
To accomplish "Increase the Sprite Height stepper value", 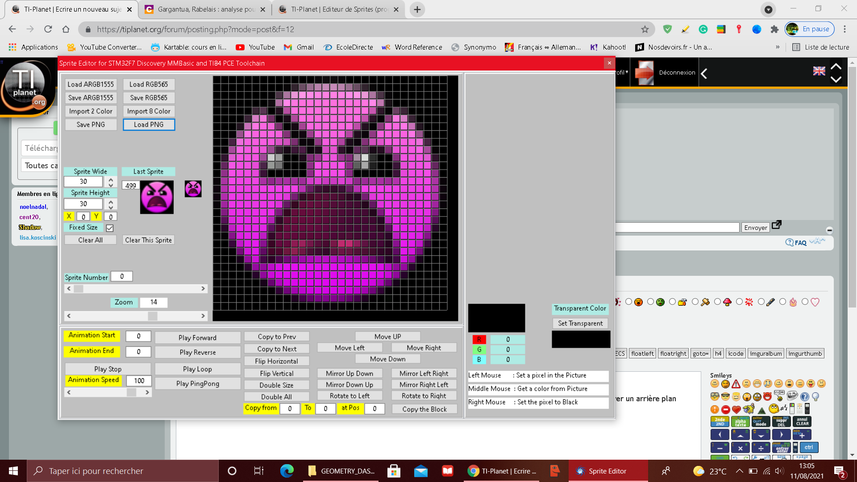I will (x=111, y=201).
